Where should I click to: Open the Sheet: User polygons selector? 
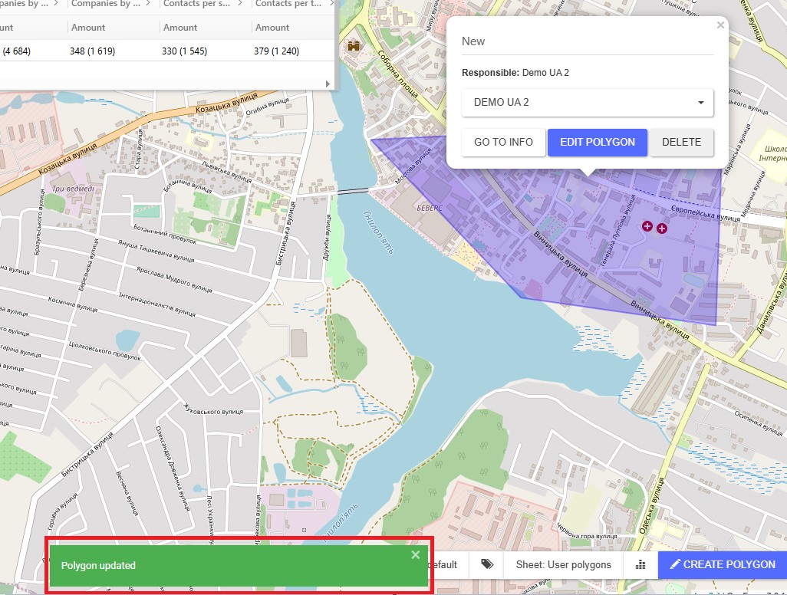click(x=563, y=564)
